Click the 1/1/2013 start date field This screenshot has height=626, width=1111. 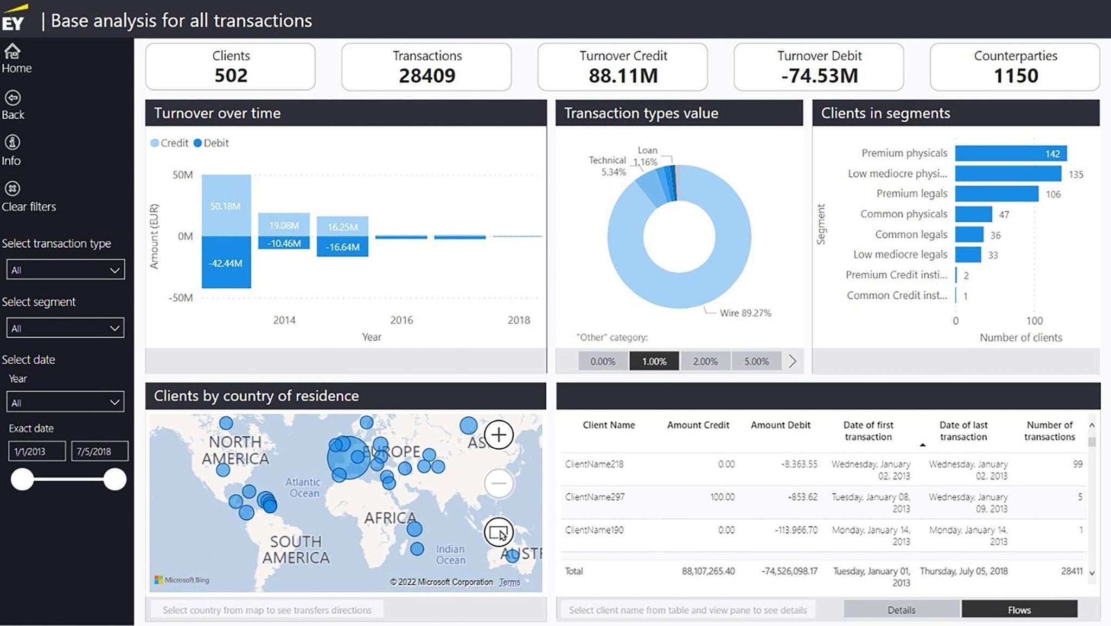coord(37,451)
